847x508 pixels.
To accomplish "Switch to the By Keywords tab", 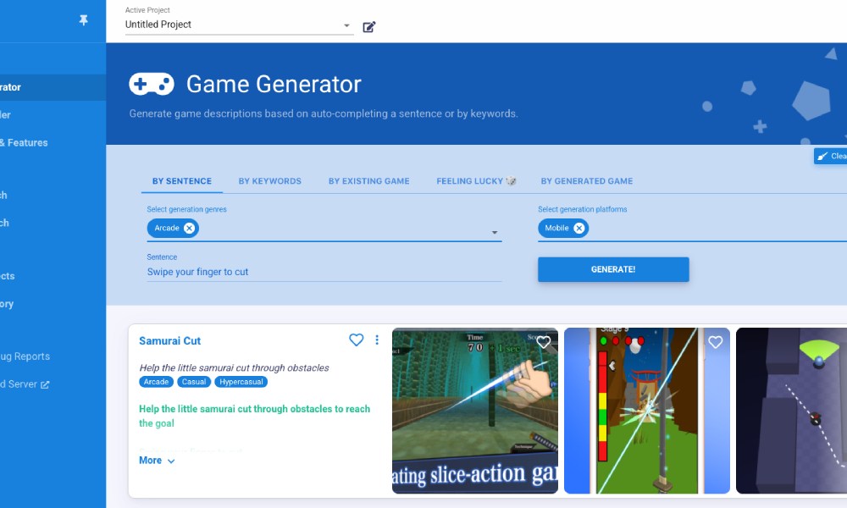I will 270,181.
